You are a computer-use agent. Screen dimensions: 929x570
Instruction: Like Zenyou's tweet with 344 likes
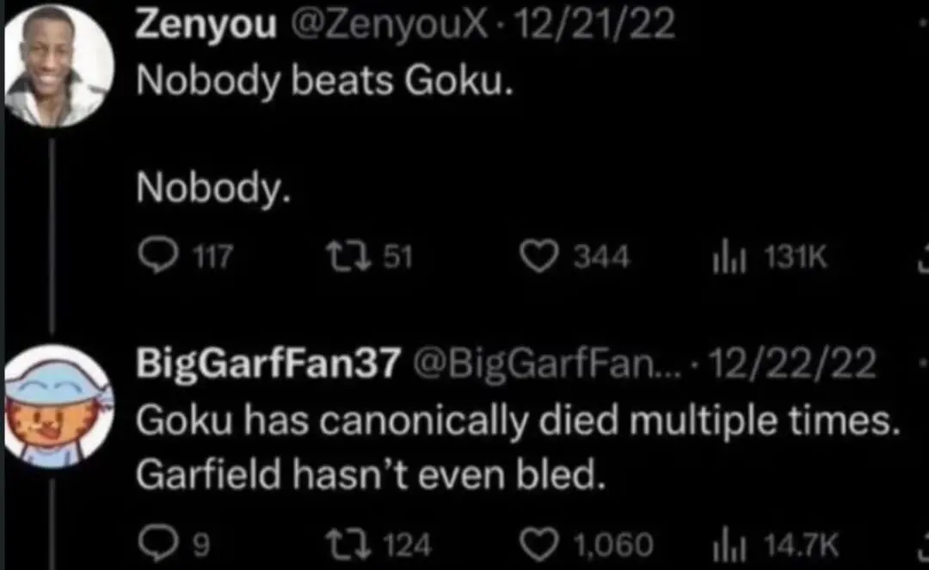(x=542, y=257)
